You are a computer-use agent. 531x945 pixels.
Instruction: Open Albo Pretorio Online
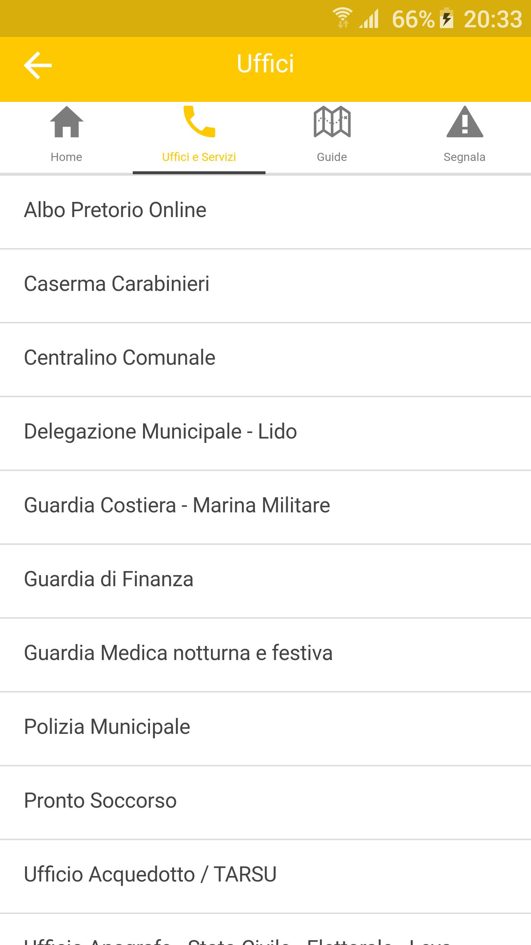[115, 210]
